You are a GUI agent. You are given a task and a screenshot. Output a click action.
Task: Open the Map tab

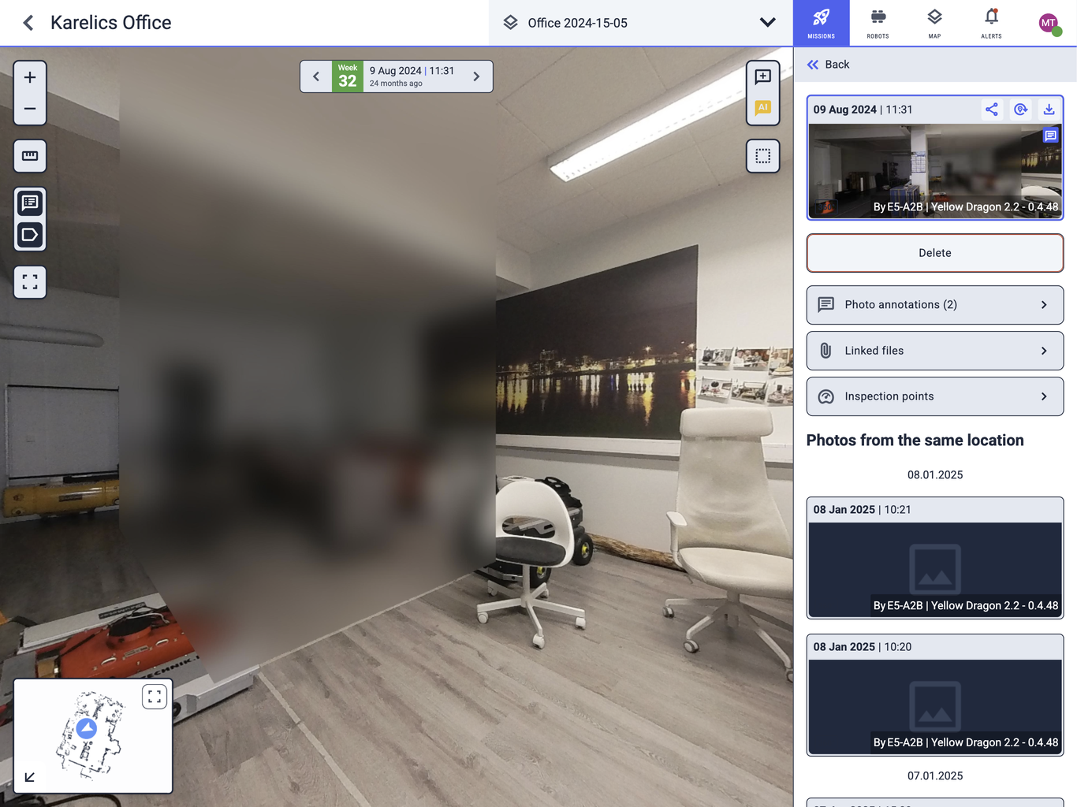(934, 23)
